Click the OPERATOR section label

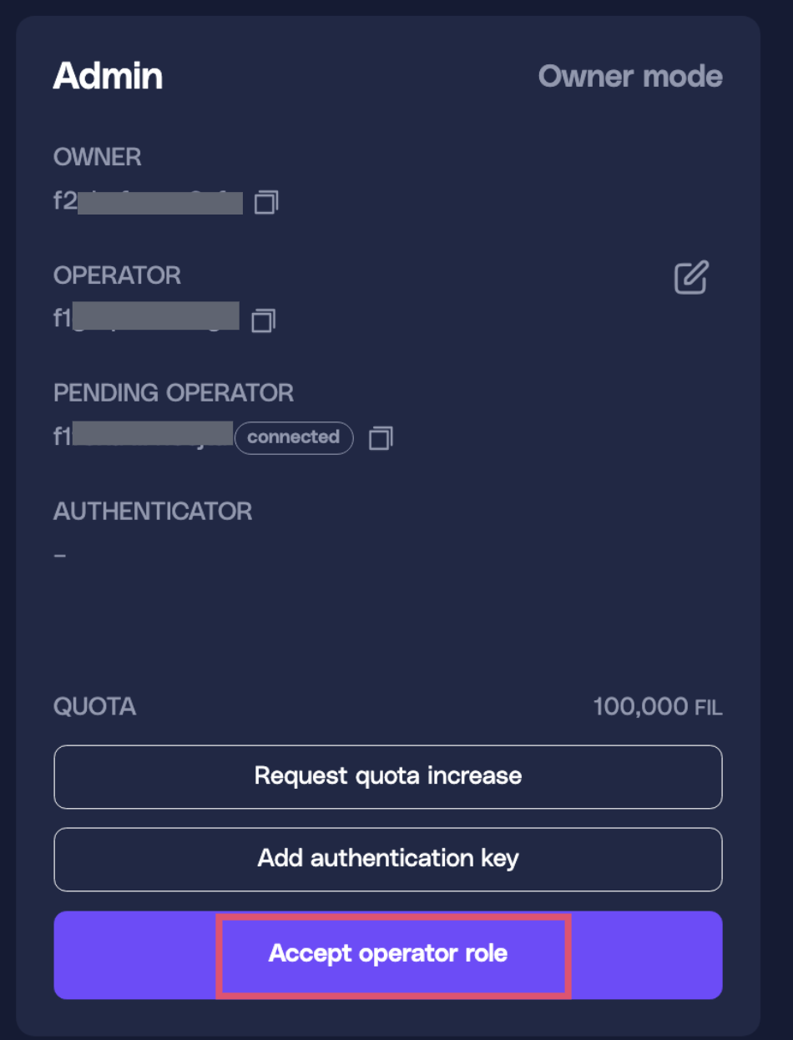tap(117, 275)
